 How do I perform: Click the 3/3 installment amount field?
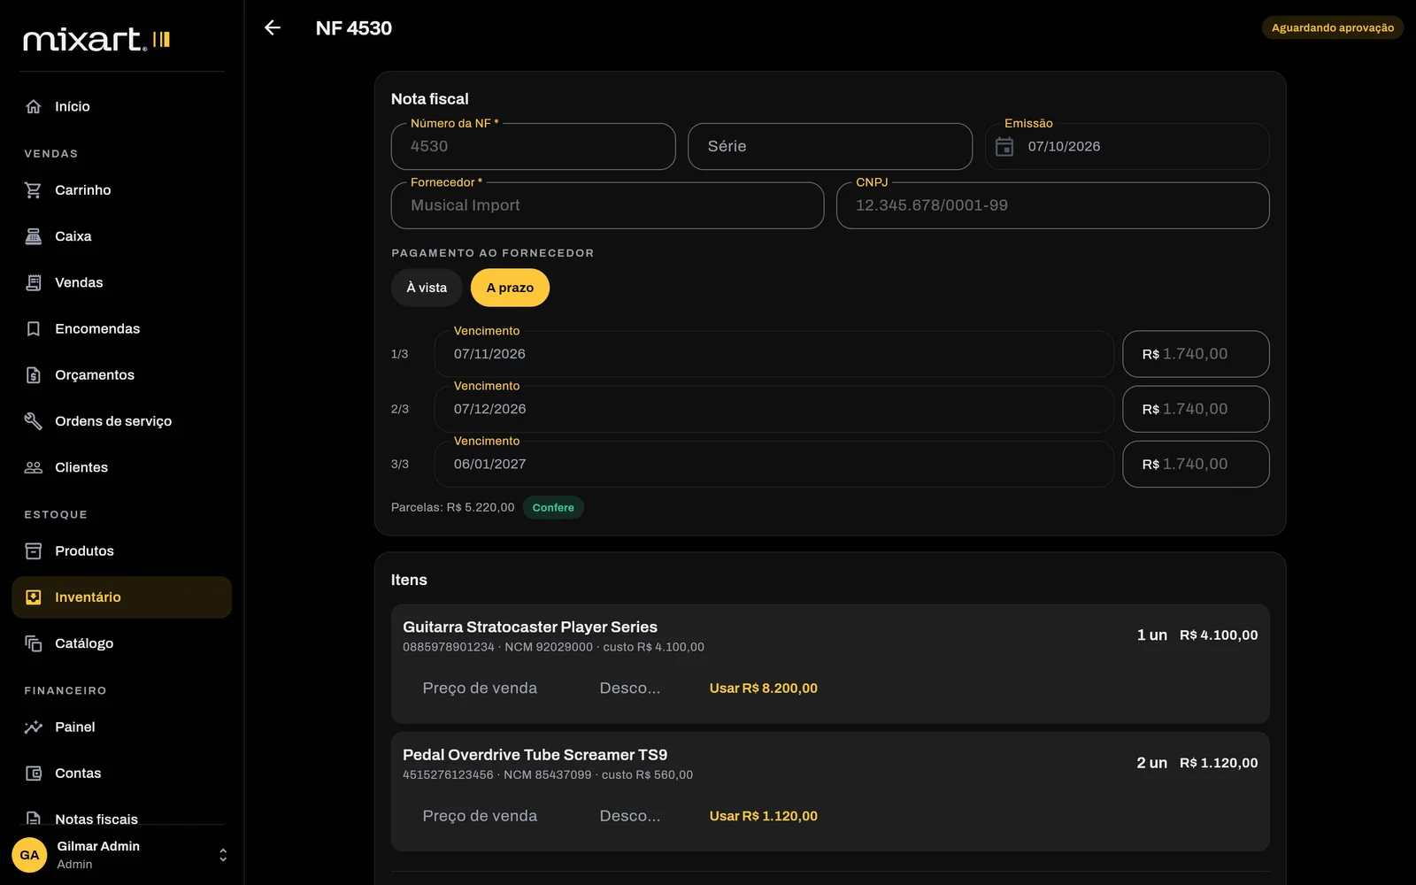point(1196,464)
